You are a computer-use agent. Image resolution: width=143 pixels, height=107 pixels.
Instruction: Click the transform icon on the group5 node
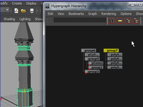click(x=86, y=59)
